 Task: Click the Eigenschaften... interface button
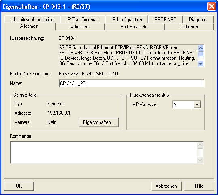click(99, 122)
